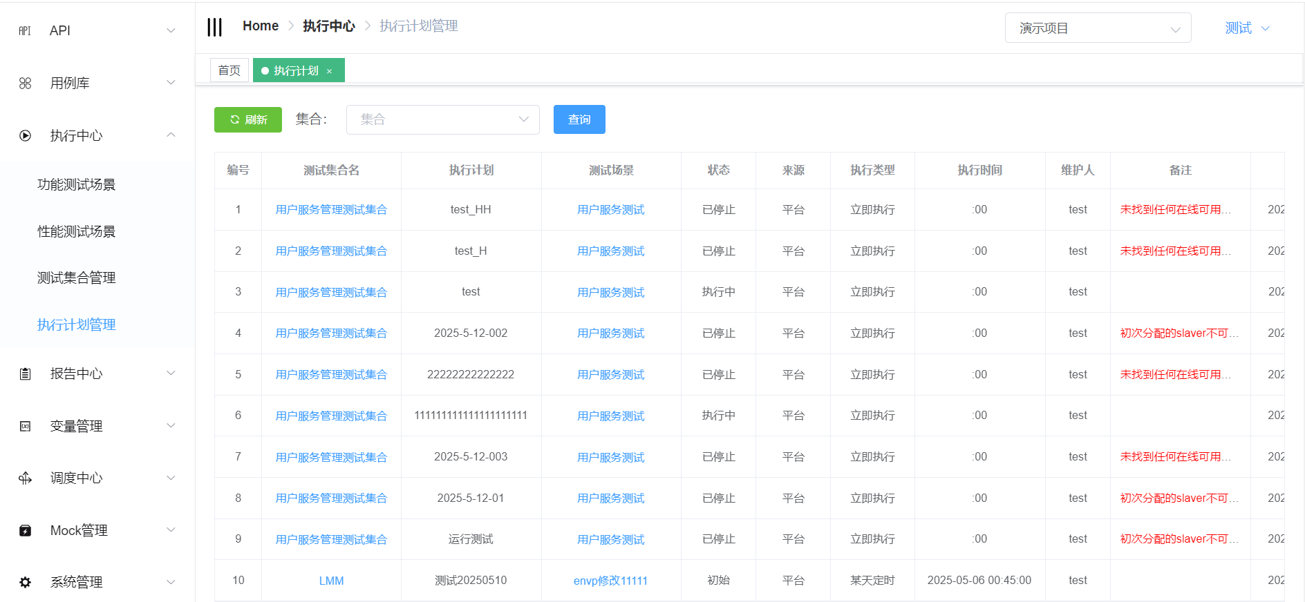Click the 用例库 grid icon
This screenshot has height=602, width=1305.
coord(25,83)
